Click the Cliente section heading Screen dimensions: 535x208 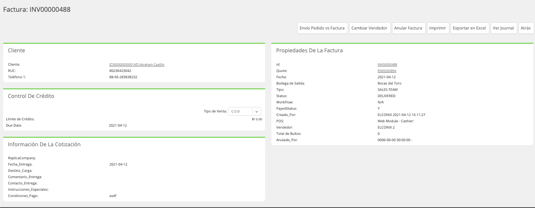click(x=16, y=50)
